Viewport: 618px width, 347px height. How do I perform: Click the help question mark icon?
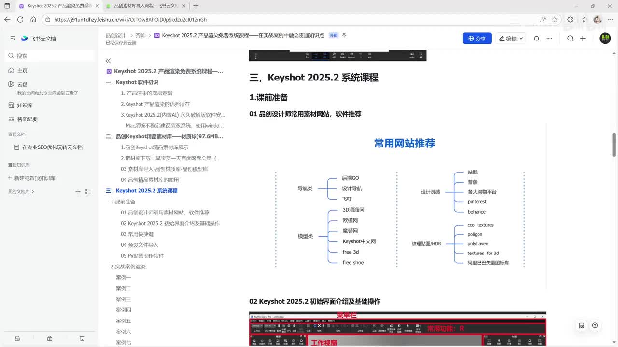[595, 325]
